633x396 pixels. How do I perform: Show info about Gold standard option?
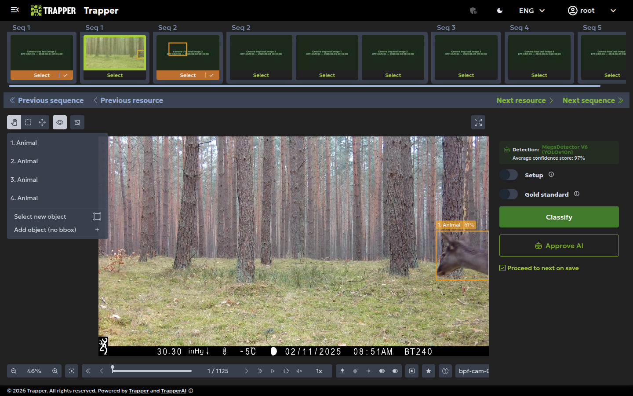[577, 194]
